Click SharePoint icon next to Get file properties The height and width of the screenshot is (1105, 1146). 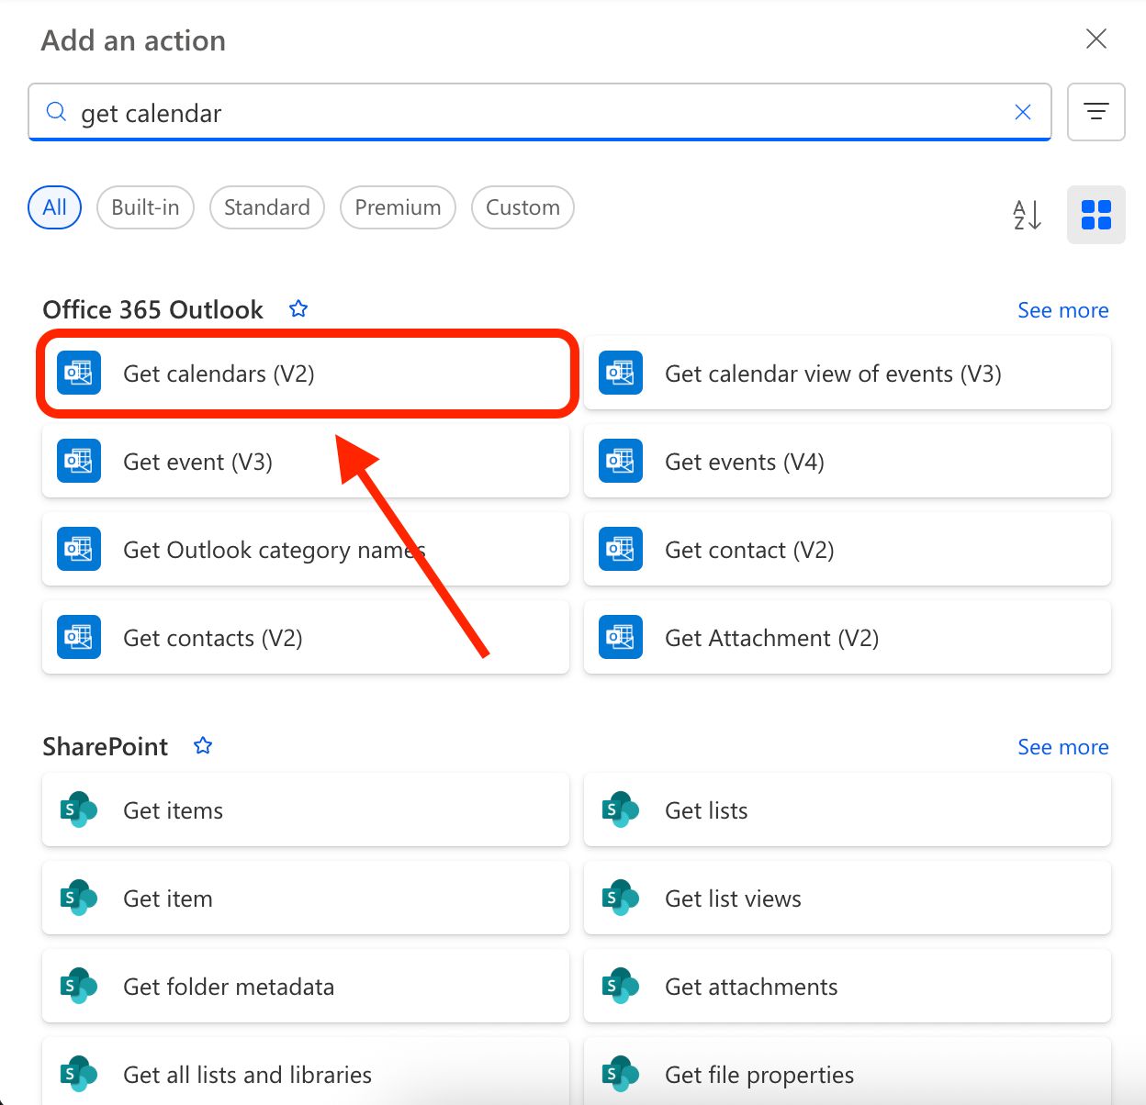[x=621, y=1075]
